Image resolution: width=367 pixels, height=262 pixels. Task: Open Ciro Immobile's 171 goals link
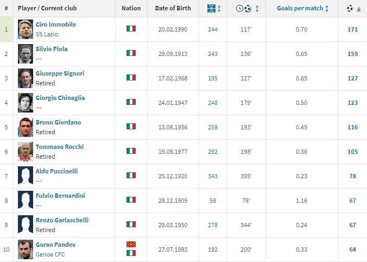point(352,29)
